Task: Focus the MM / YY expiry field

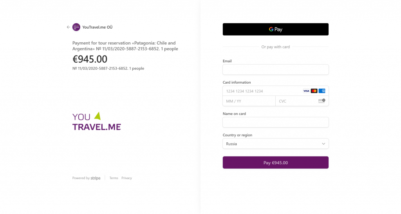Action: [x=249, y=101]
